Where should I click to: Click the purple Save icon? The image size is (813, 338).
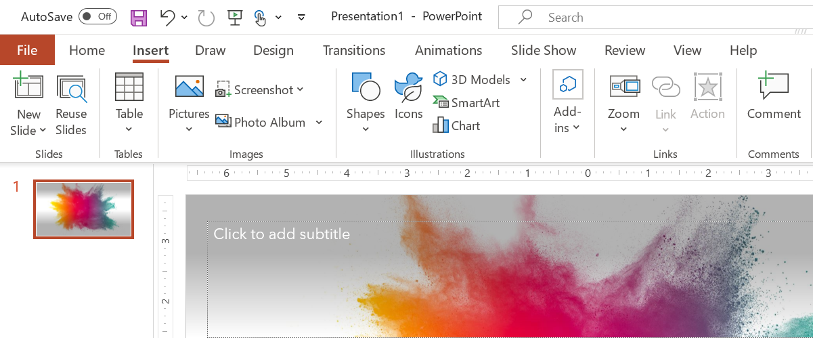click(x=139, y=18)
